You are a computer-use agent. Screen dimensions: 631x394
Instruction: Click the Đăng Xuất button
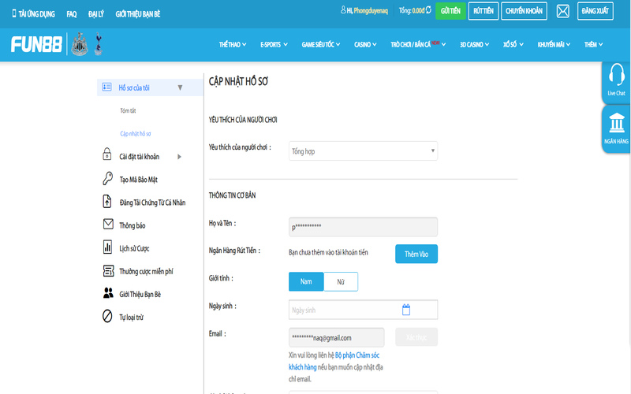596,11
